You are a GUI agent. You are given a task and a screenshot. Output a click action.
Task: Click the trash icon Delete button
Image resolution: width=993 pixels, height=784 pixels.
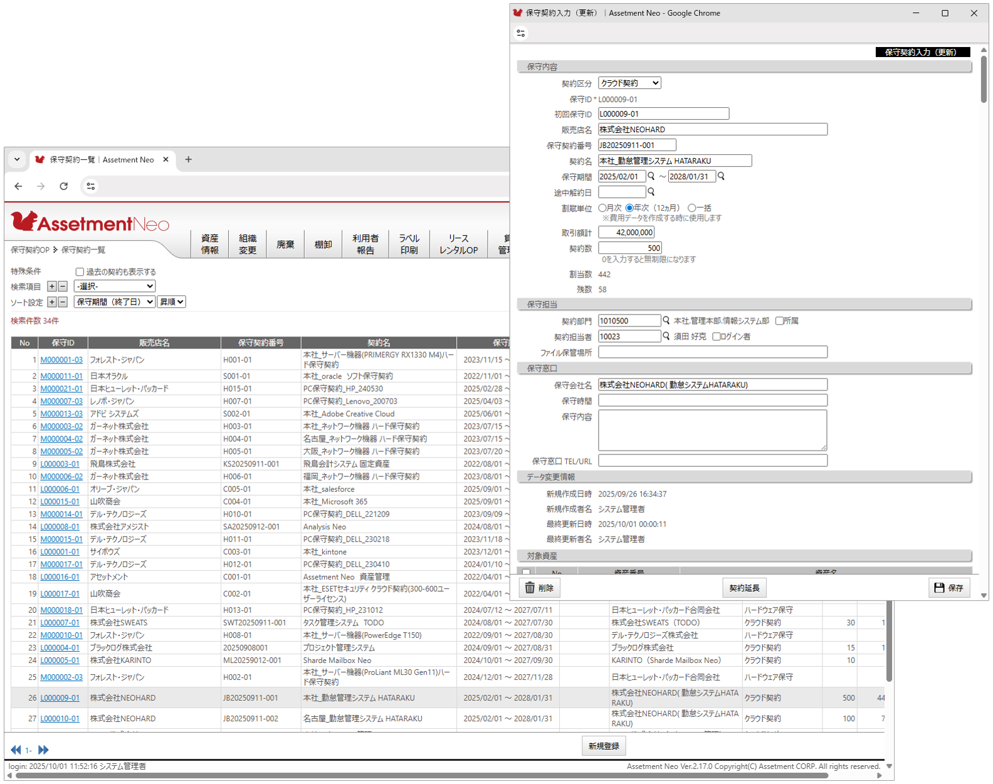[x=540, y=588]
